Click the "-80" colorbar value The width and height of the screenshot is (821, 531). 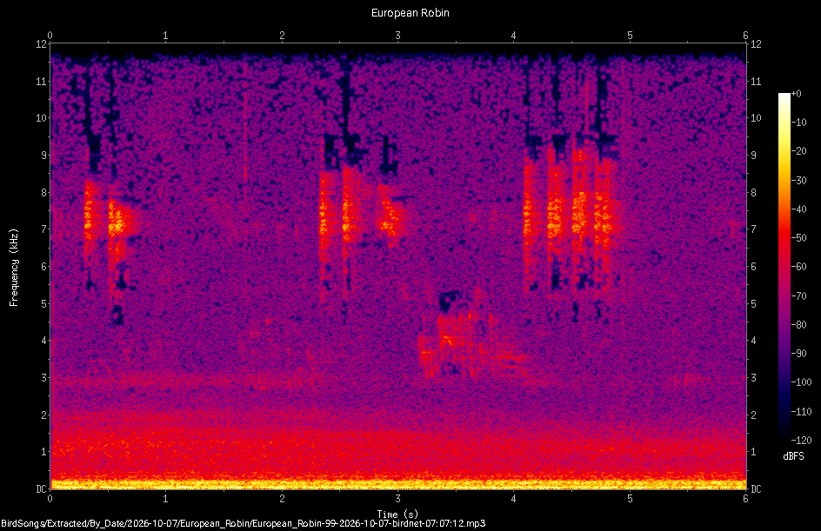tap(799, 325)
